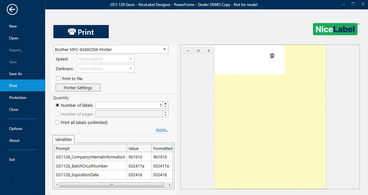Screen dimensions: 368x195
Task: Zoom out the label preview
Action: click(x=188, y=51)
